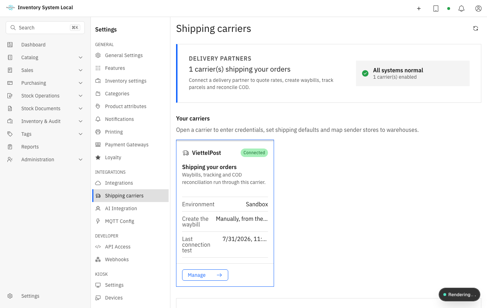Expand the Inventory & Audit chevron

point(81,121)
